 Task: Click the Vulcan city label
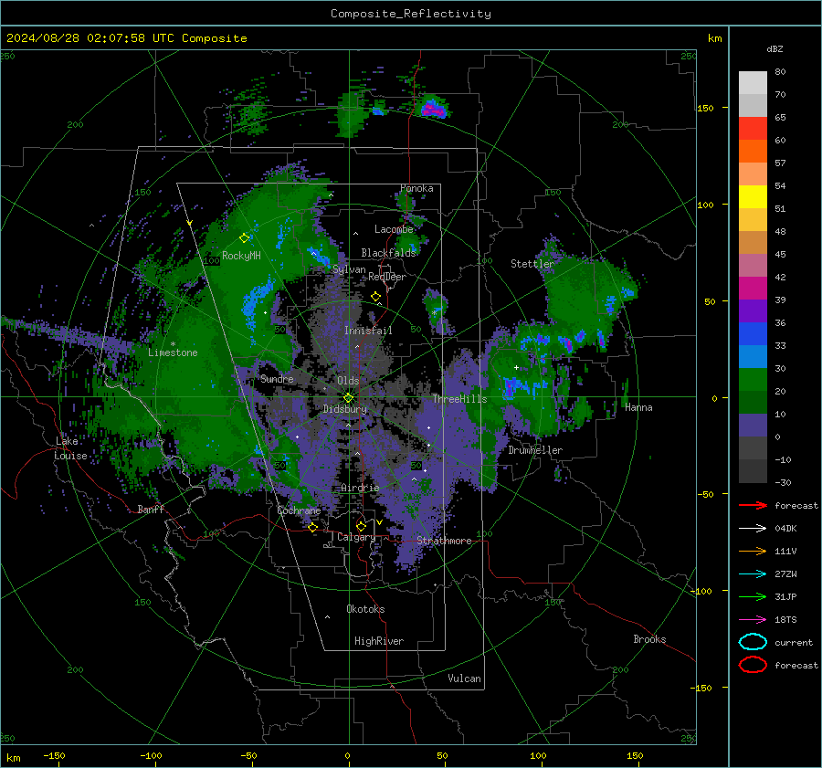tap(464, 679)
